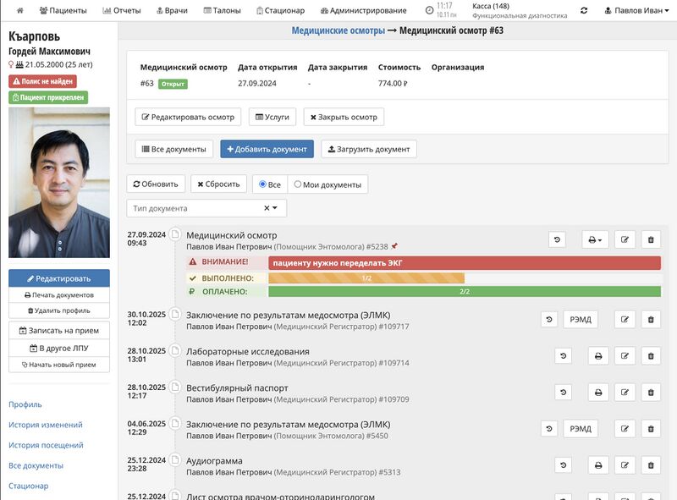The height and width of the screenshot is (500, 677).
Task: Open history for document #5450
Action: (549, 429)
